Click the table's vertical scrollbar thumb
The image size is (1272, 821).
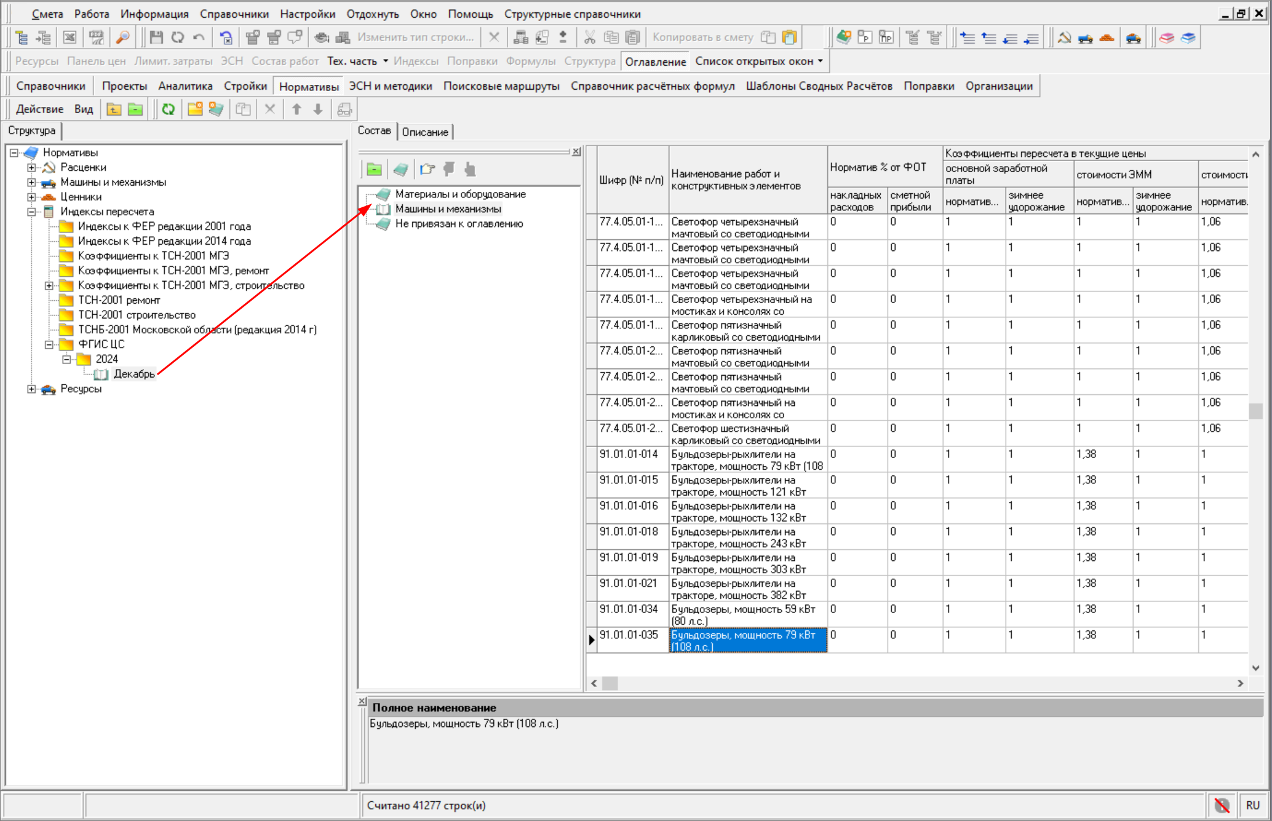pyautogui.click(x=1255, y=411)
